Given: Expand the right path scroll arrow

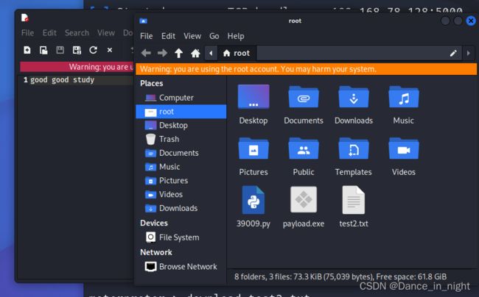Looking at the screenshot, I should [468, 53].
